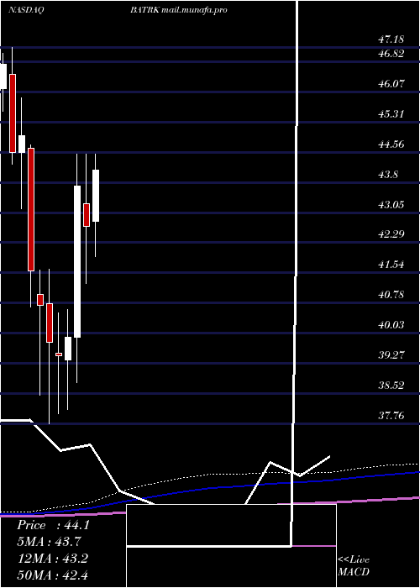
Task: Click the 41.54 price level label
Action: [391, 265]
